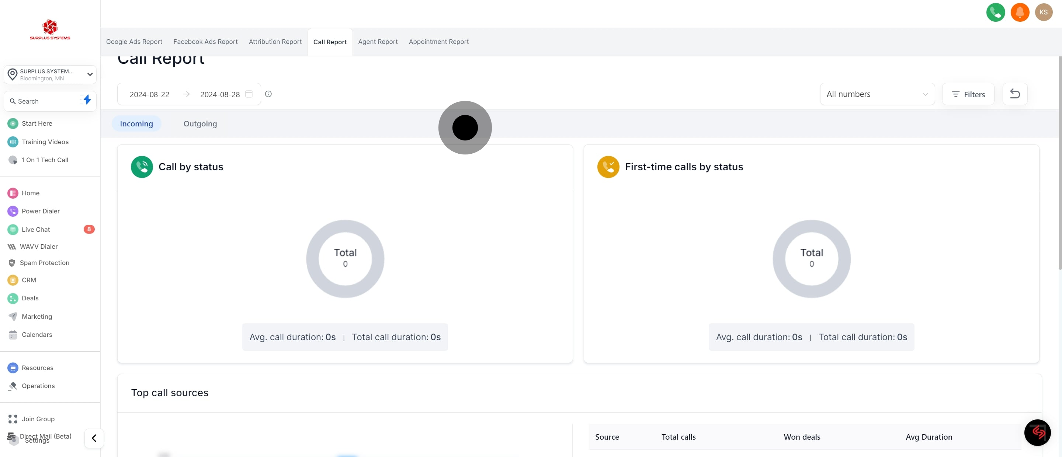Screen dimensions: 1062x457
Task: Collapse the sidebar with arrow button
Action: coord(94,438)
